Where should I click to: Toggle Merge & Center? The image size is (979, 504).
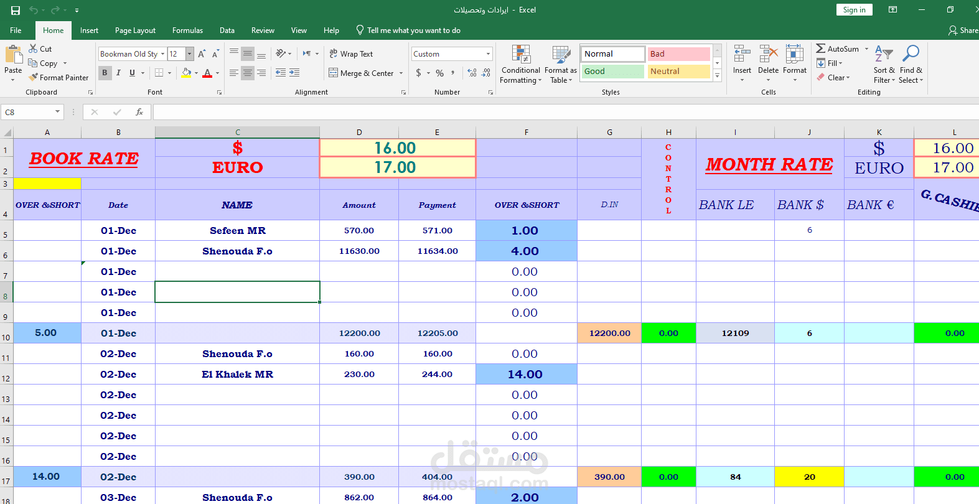(362, 73)
